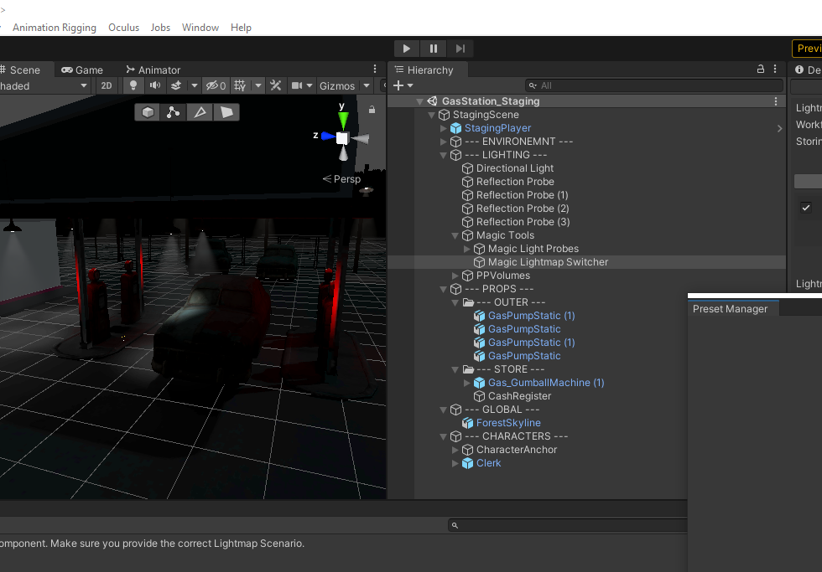Collapse the GasStation_Staging hierarchy root
The height and width of the screenshot is (572, 822).
(419, 100)
